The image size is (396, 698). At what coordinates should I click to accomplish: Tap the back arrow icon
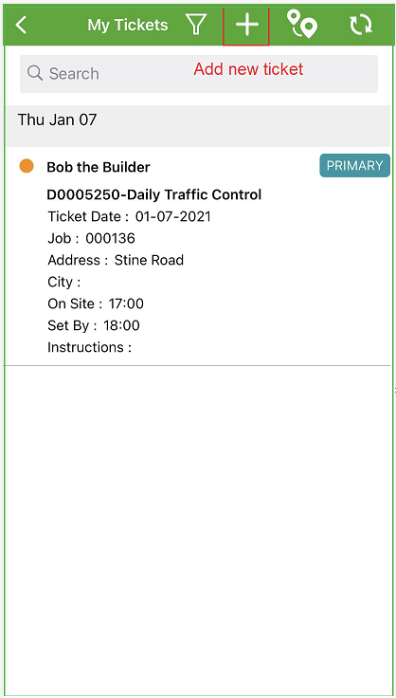pos(21,25)
